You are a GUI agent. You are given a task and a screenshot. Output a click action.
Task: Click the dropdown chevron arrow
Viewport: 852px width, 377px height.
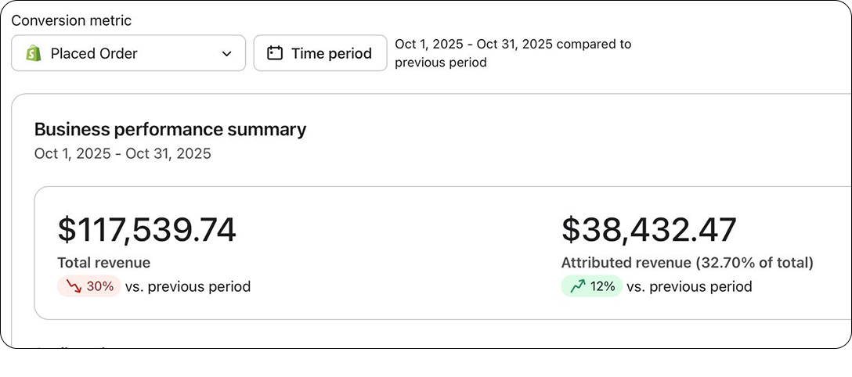226,54
